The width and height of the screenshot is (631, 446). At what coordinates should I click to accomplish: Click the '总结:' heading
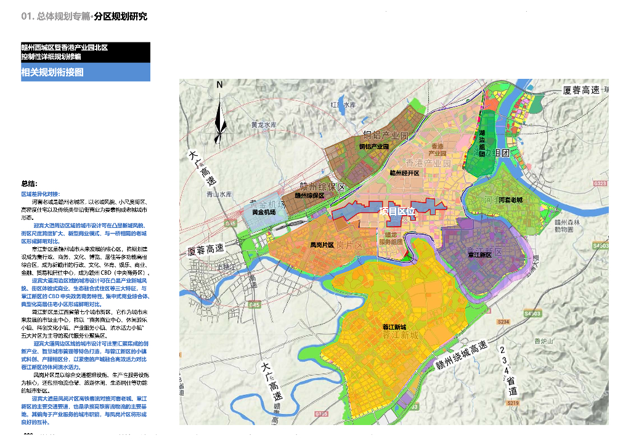tap(30, 184)
